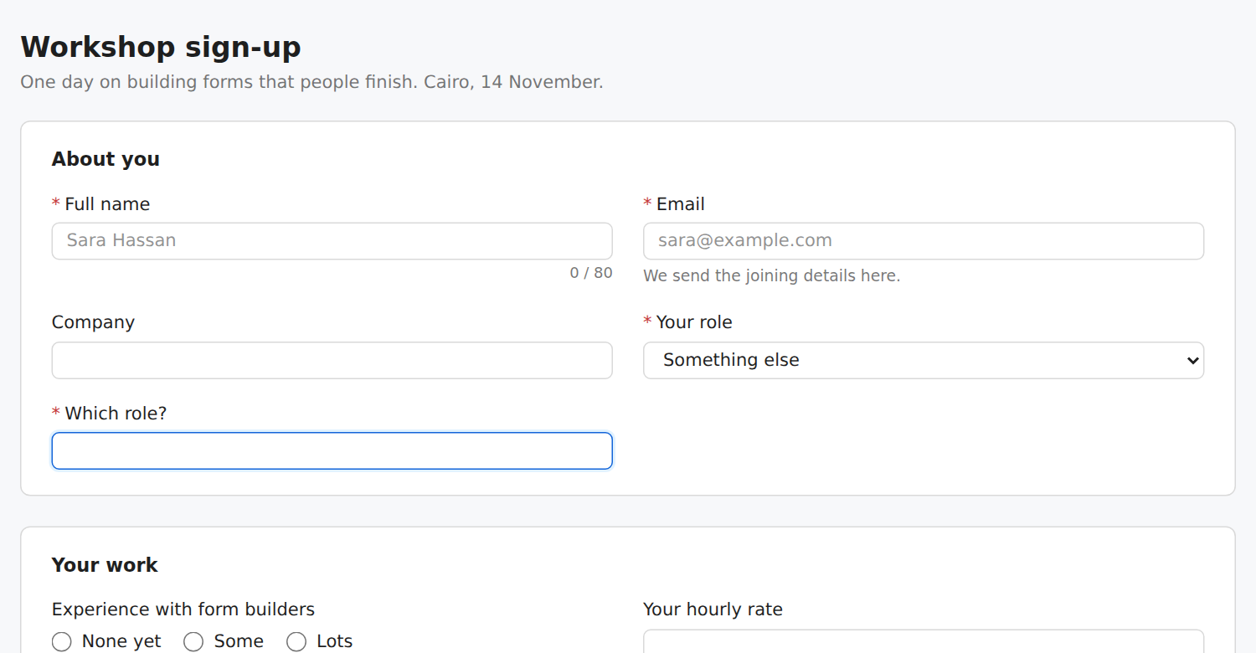Click the 'About you' section heading
Viewport: 1256px width, 653px height.
pyautogui.click(x=106, y=159)
